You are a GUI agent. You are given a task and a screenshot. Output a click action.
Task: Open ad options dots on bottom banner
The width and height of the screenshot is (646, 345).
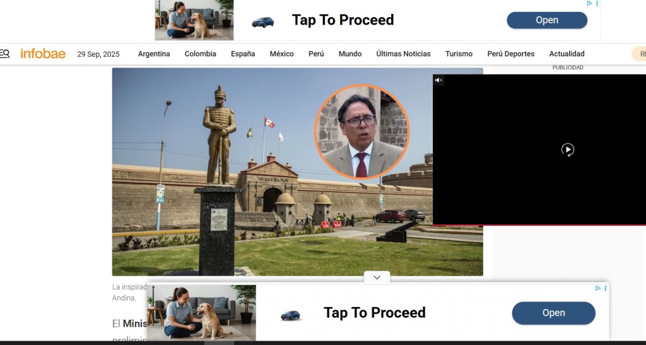[606, 288]
